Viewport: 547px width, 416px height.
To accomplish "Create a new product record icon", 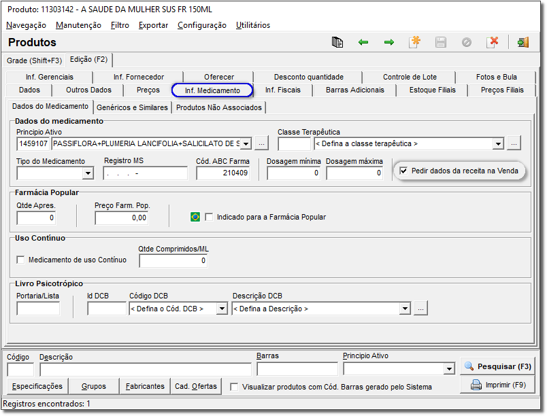I will pos(415,42).
